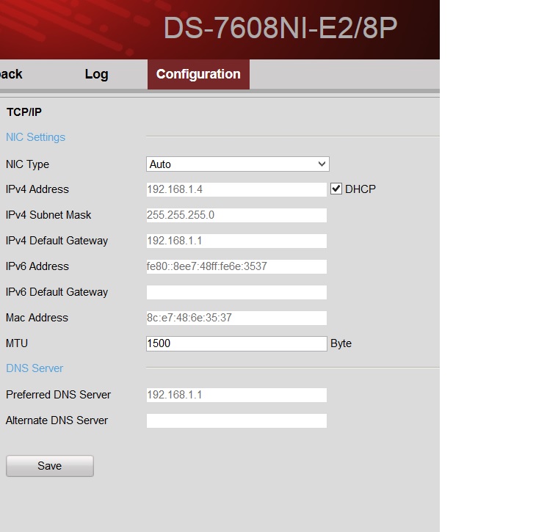Screen dimensions: 558x532
Task: Click the IPv6 Address label
Action: 37,266
